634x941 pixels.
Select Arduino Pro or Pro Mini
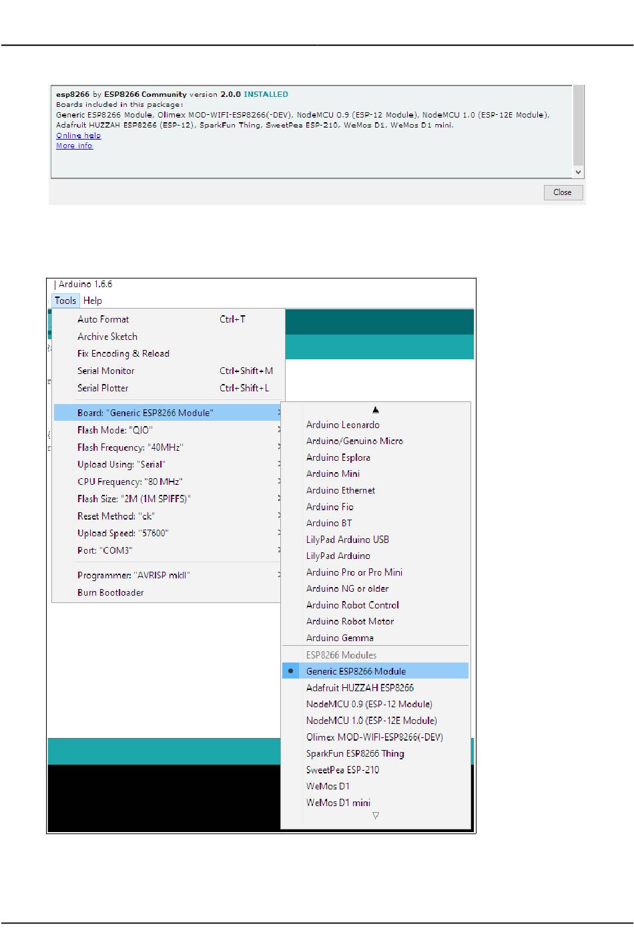pyautogui.click(x=376, y=572)
